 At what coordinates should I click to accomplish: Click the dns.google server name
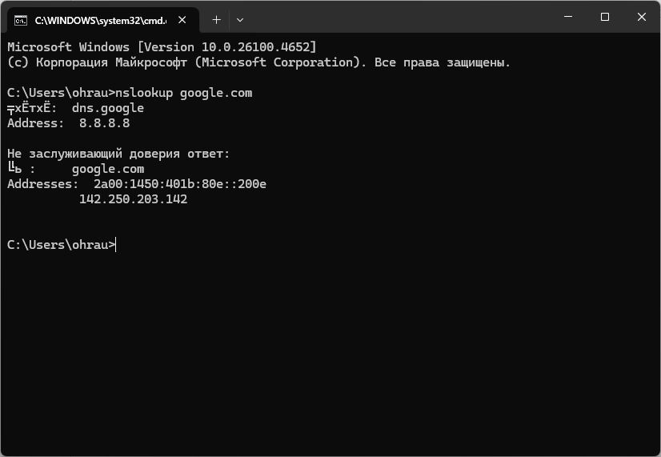107,108
